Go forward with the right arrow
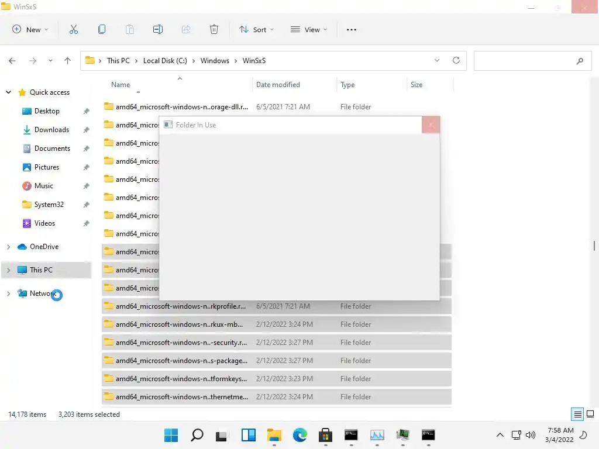This screenshot has height=449, width=599. pyautogui.click(x=33, y=61)
